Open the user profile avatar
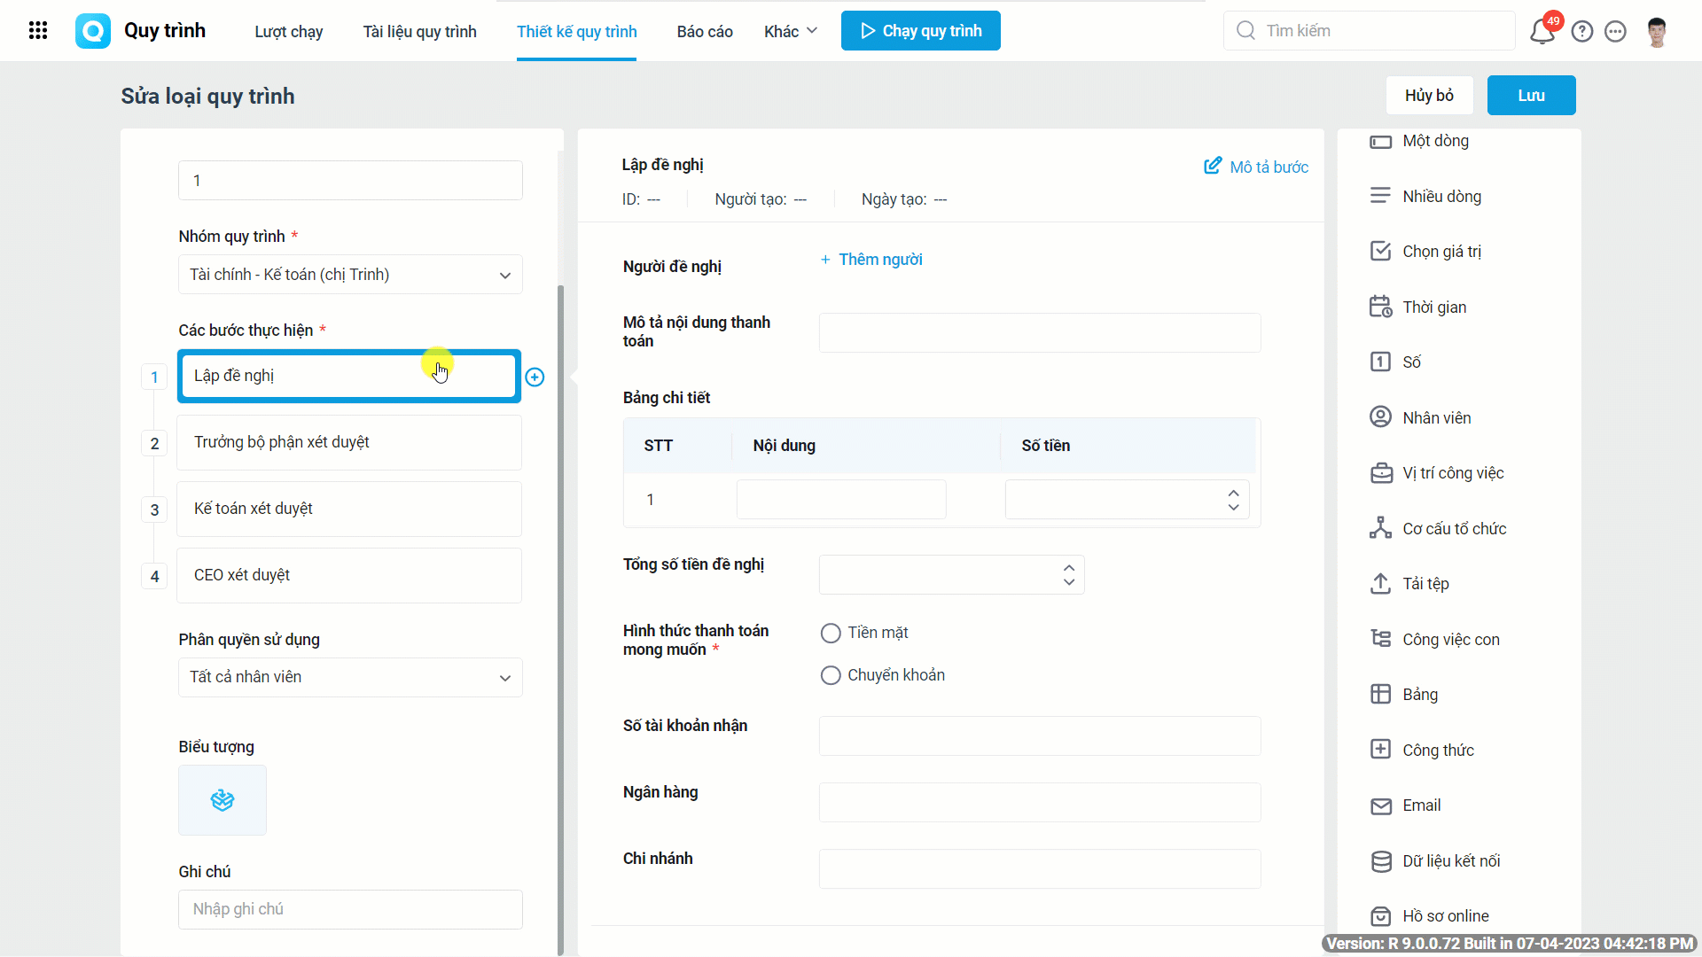Viewport: 1702px width, 957px height. (1657, 32)
